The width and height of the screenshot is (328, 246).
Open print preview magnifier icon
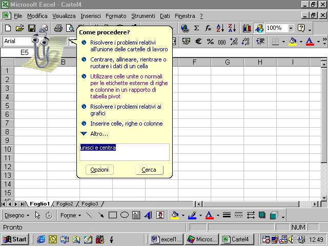70,28
